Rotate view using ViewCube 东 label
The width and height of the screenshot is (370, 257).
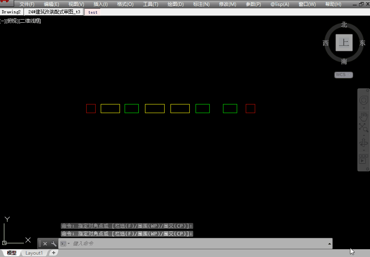pos(363,43)
